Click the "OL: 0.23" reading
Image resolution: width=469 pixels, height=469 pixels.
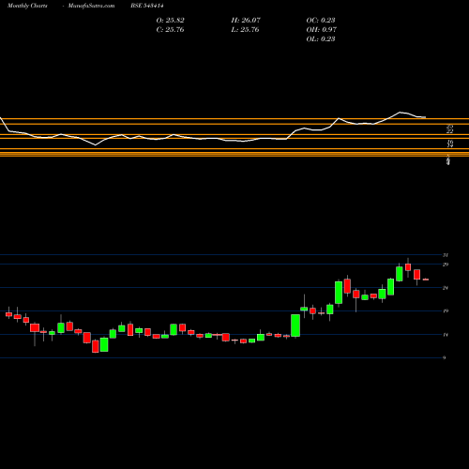(321, 39)
